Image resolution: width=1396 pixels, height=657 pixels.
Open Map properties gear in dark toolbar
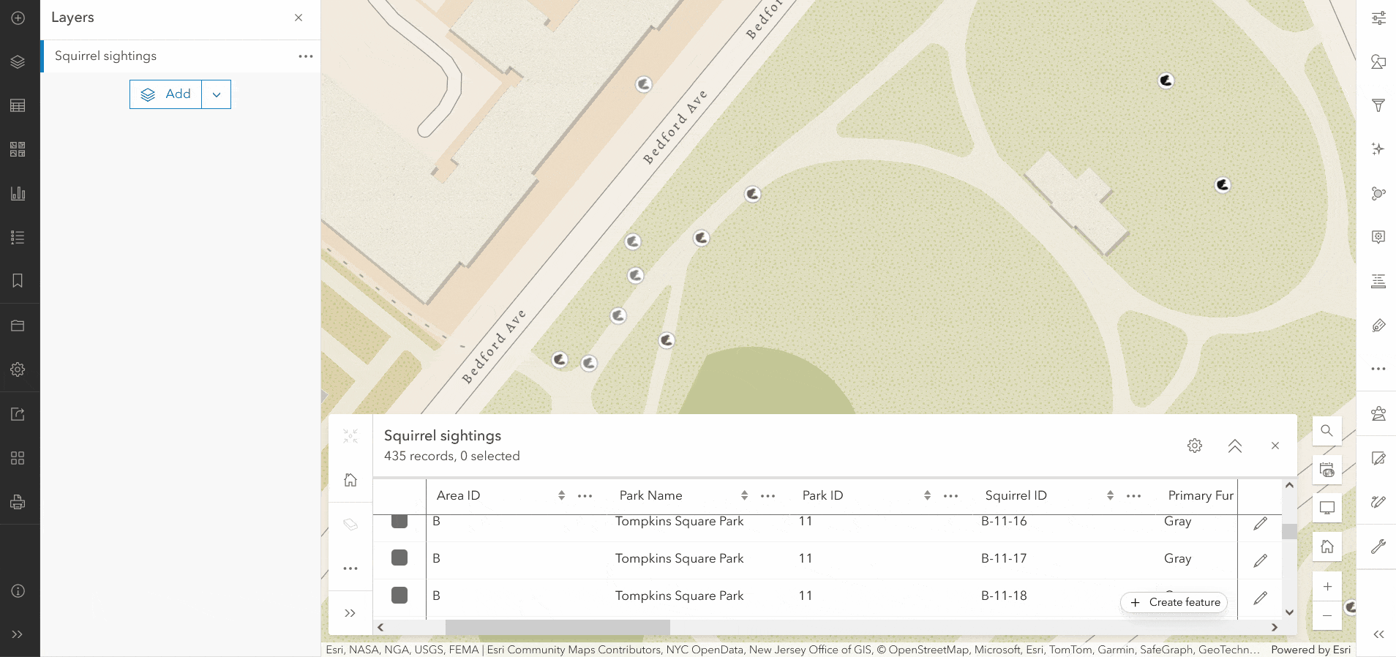coord(18,369)
